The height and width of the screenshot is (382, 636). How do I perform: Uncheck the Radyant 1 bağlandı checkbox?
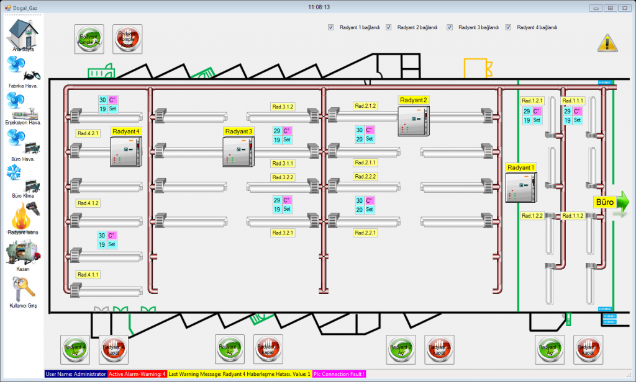(330, 27)
